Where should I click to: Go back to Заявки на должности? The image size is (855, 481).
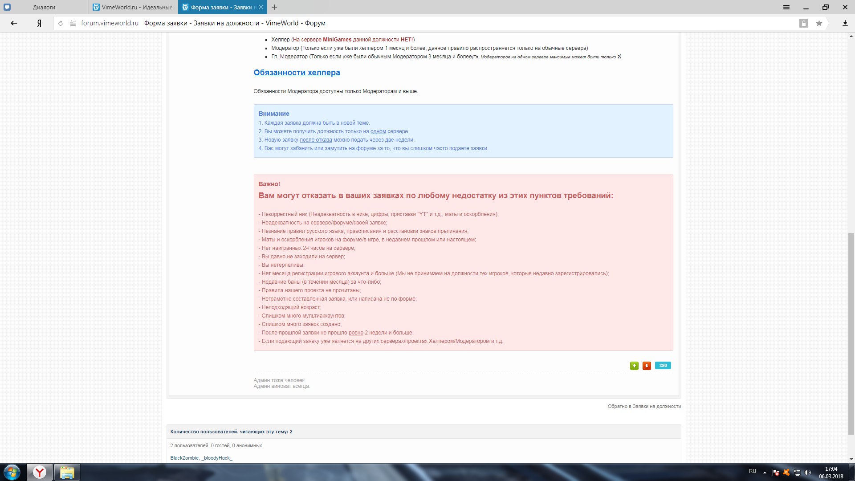644,406
